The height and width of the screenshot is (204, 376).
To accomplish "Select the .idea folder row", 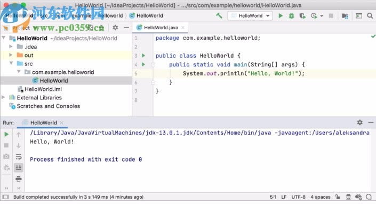I will click(x=66, y=47).
